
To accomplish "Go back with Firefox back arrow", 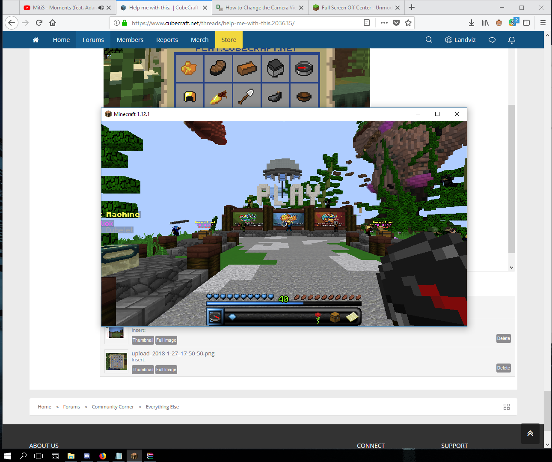I will (x=12, y=23).
